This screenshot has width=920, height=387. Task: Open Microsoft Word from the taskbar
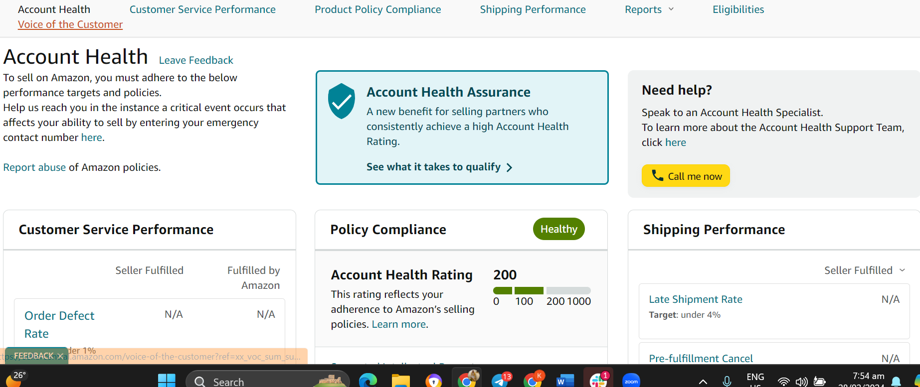[565, 381]
